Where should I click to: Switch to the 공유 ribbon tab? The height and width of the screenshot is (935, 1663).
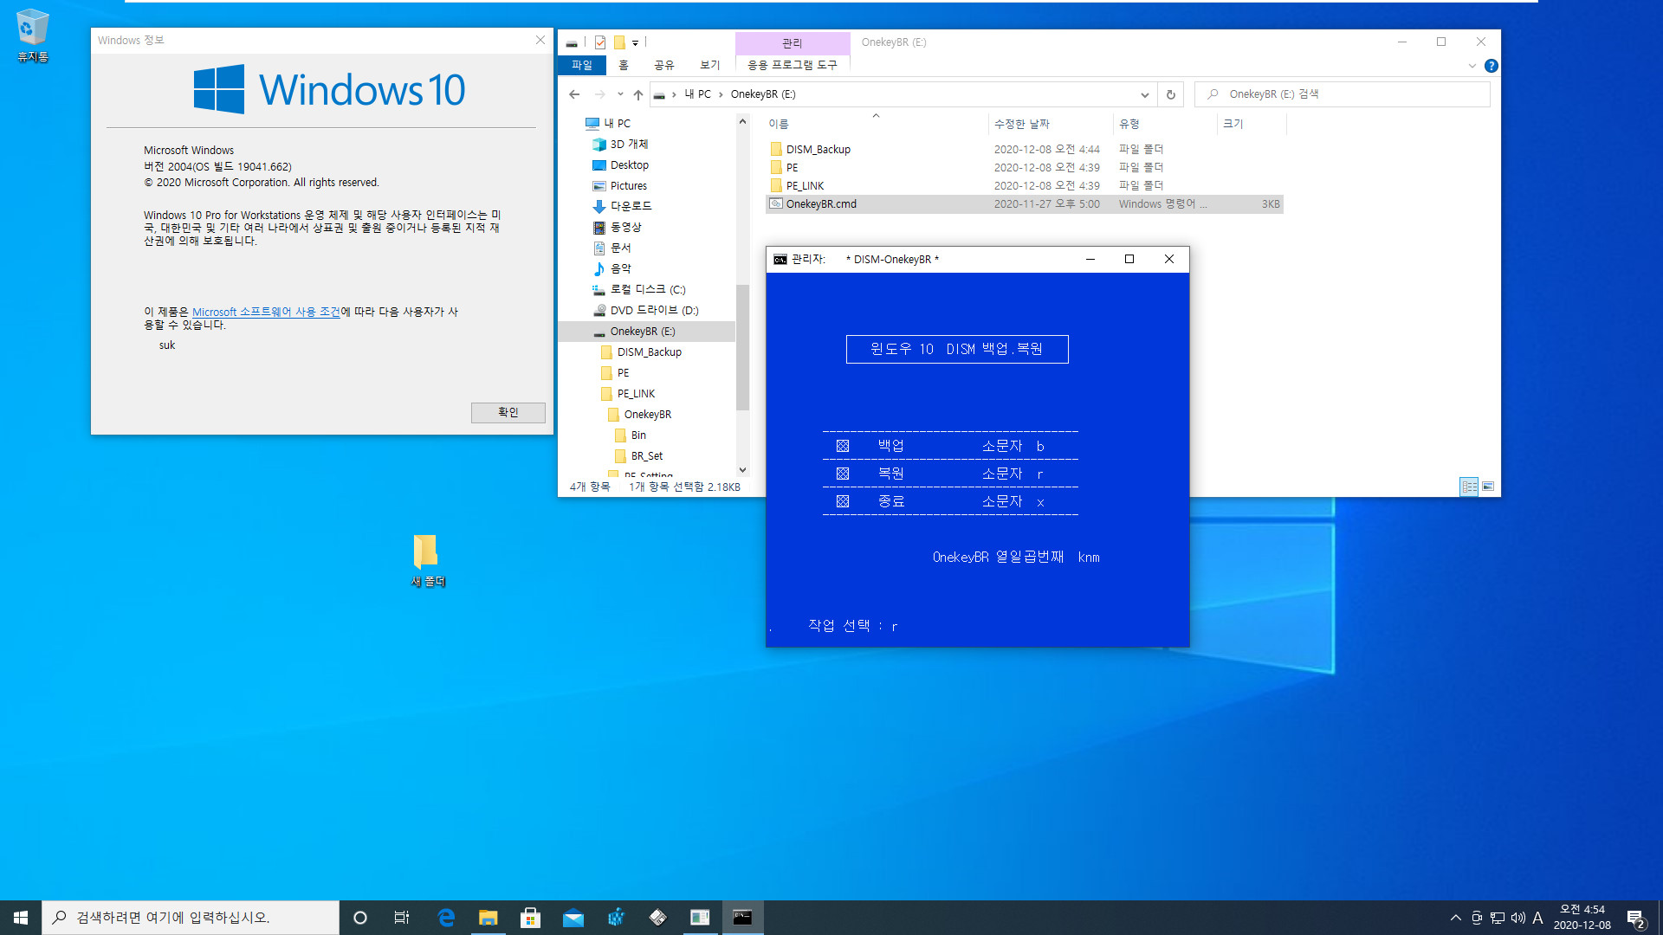(x=663, y=65)
